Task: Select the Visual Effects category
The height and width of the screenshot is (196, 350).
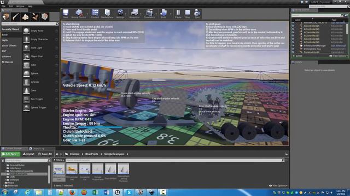Action: coord(9,46)
